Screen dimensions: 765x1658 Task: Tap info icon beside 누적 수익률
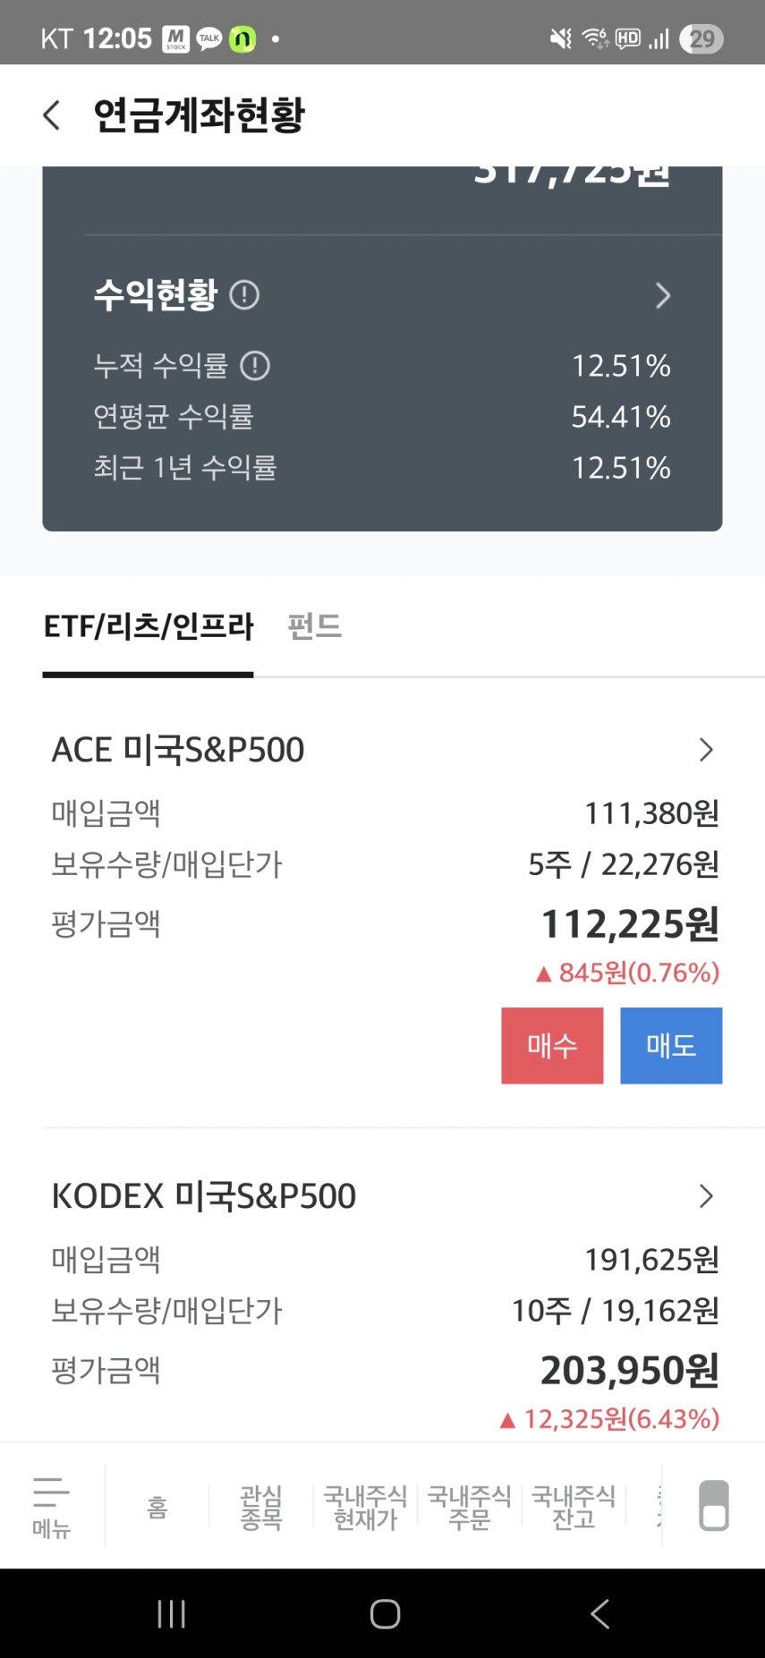[255, 365]
